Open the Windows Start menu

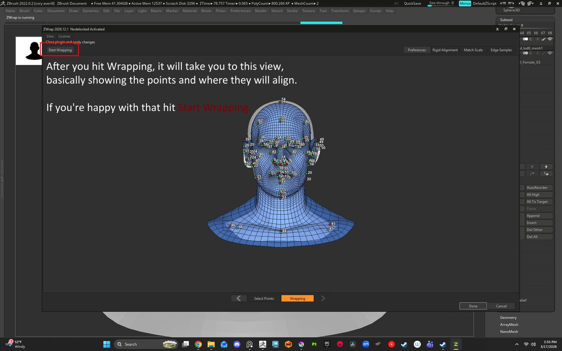(x=106, y=344)
